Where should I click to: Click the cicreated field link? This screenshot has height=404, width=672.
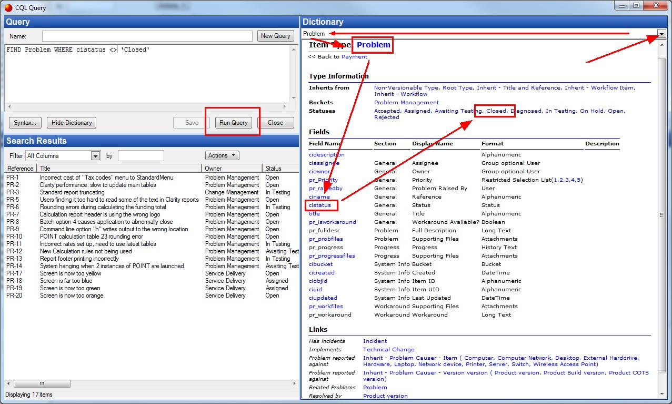pos(322,273)
